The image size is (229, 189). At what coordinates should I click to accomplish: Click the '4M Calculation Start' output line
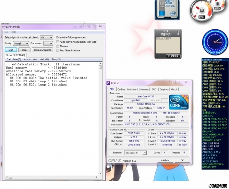[47, 64]
